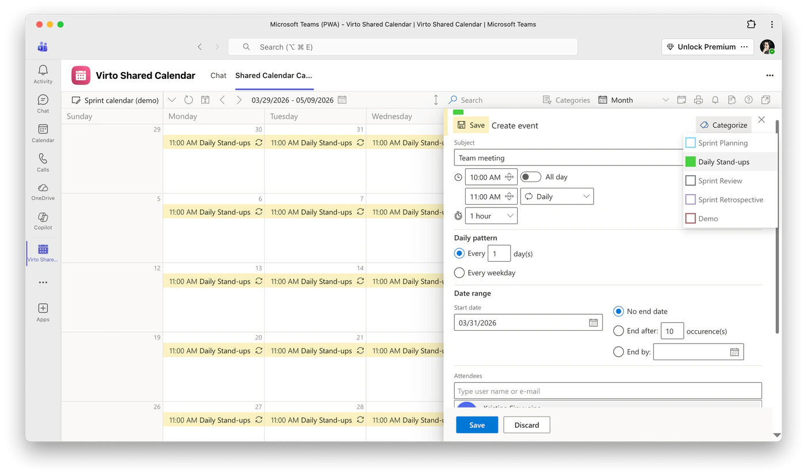807x476 pixels.
Task: Open the Daily recurrence dropdown
Action: [x=557, y=197]
